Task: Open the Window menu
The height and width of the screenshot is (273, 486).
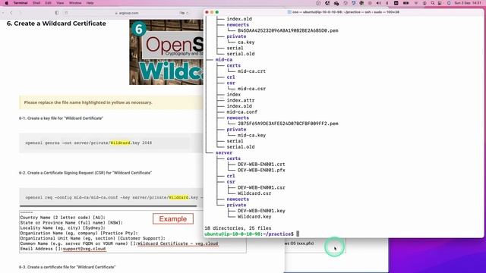Action: (75, 3)
